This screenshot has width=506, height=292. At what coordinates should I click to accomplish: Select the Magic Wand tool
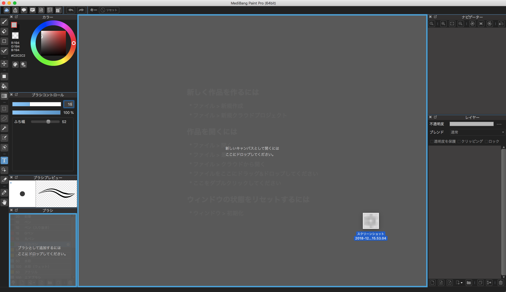click(4, 128)
